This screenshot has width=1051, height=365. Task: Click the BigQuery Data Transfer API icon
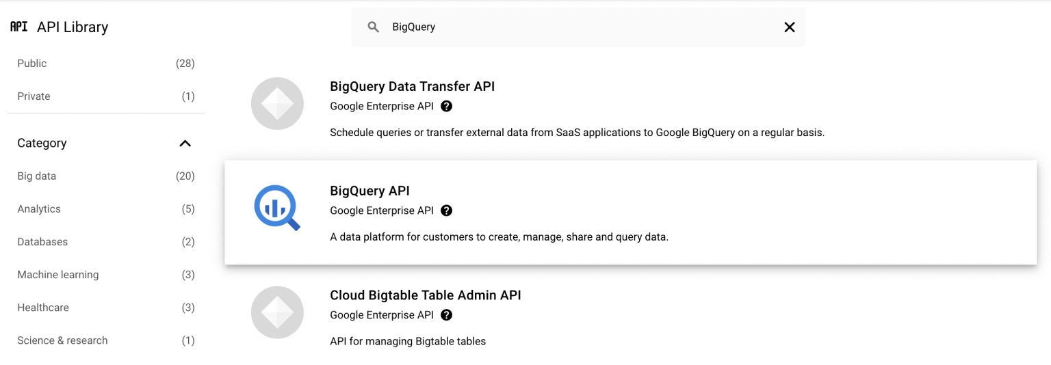[277, 104]
